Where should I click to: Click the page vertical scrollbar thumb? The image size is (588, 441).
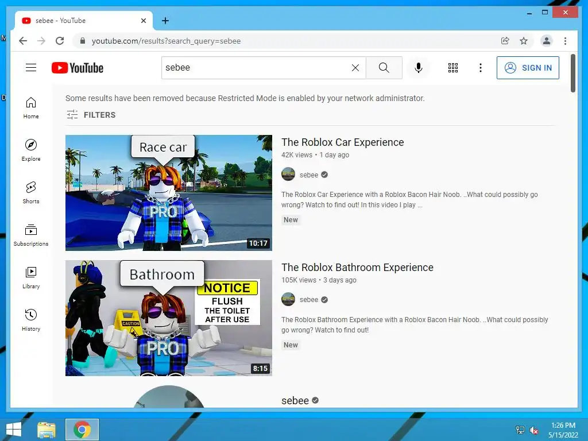[x=572, y=73]
